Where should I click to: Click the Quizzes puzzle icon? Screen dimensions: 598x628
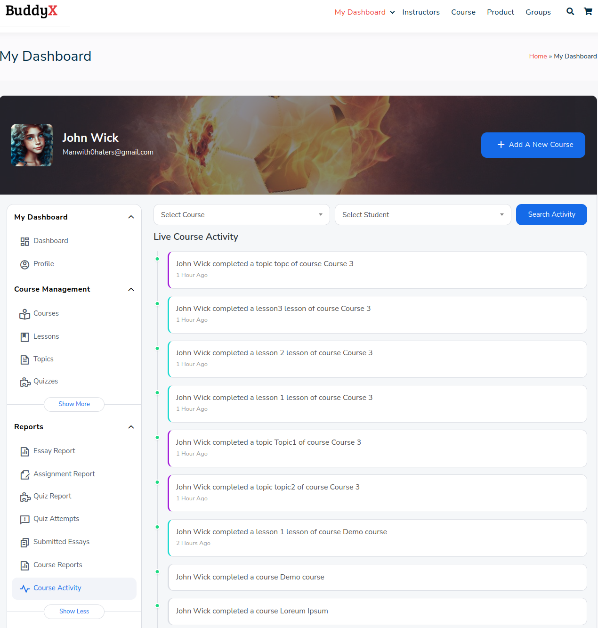[25, 382]
